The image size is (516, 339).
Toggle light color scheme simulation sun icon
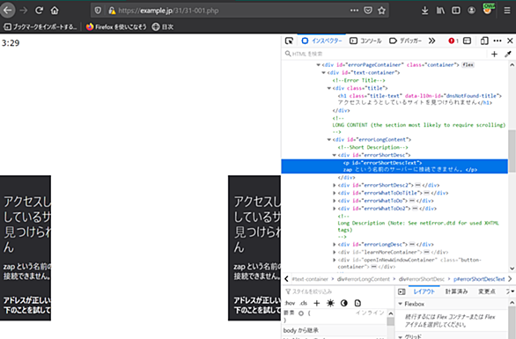(x=330, y=303)
